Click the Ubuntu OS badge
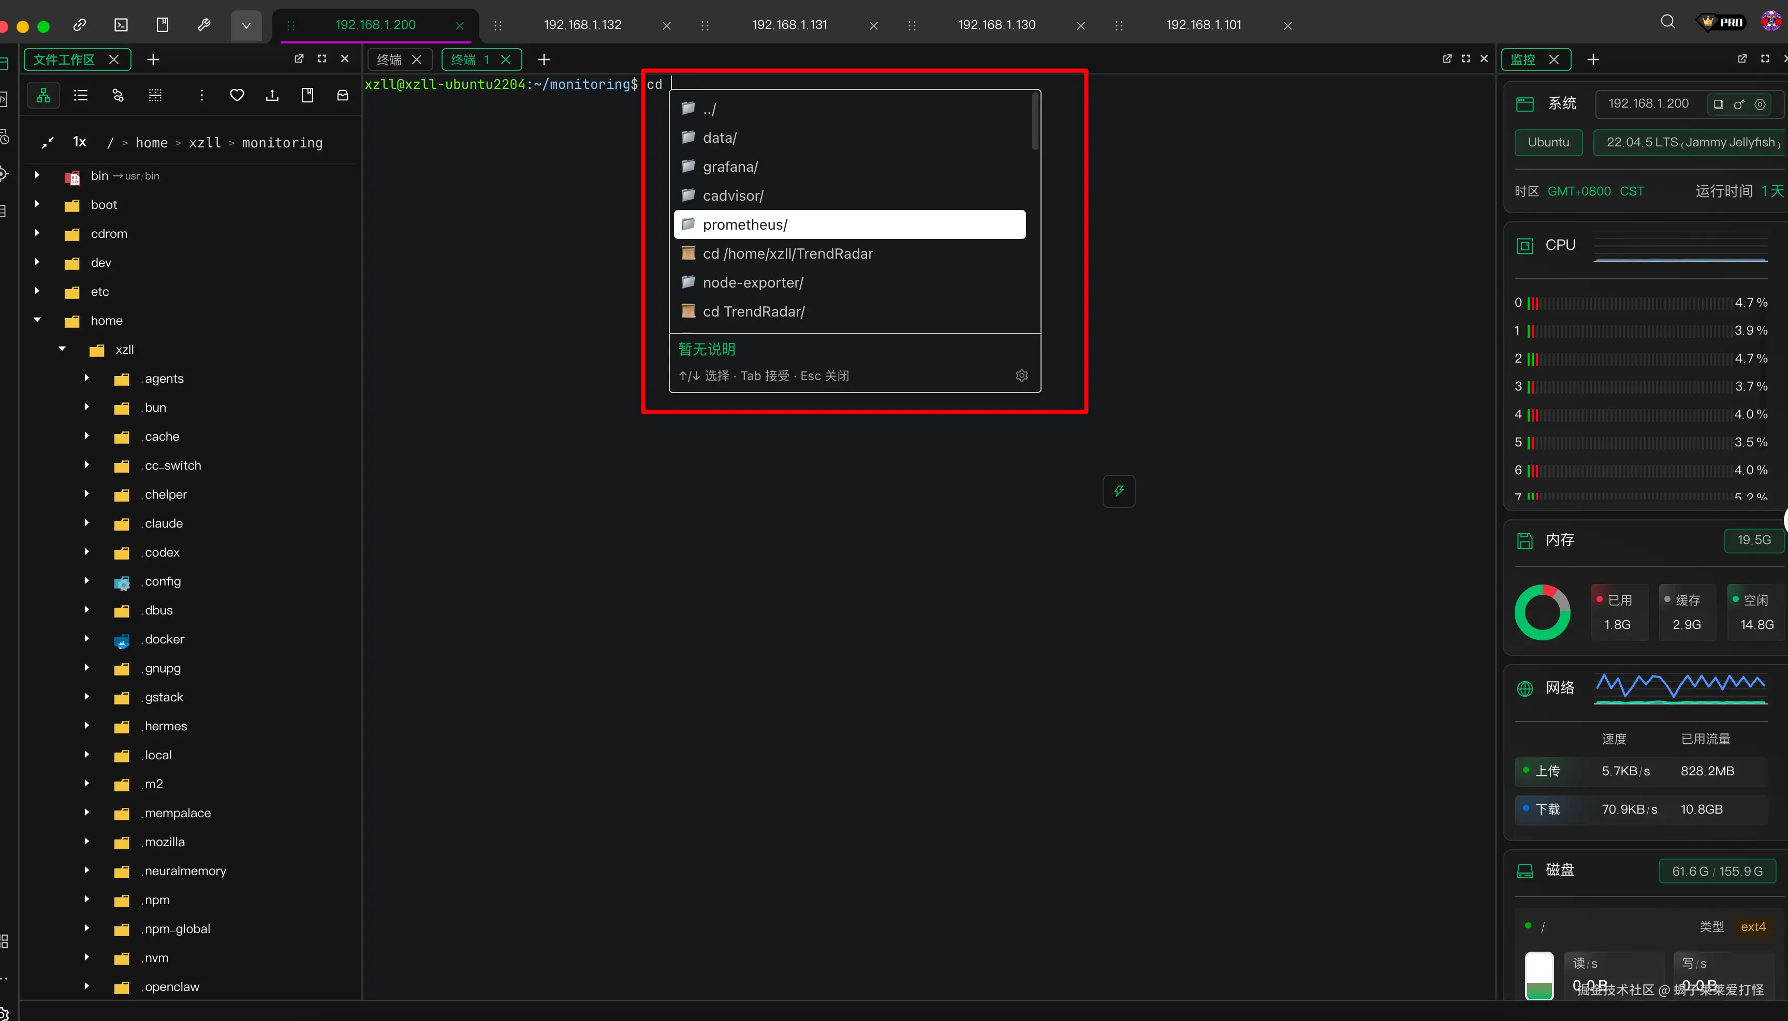1788x1021 pixels. (1548, 142)
